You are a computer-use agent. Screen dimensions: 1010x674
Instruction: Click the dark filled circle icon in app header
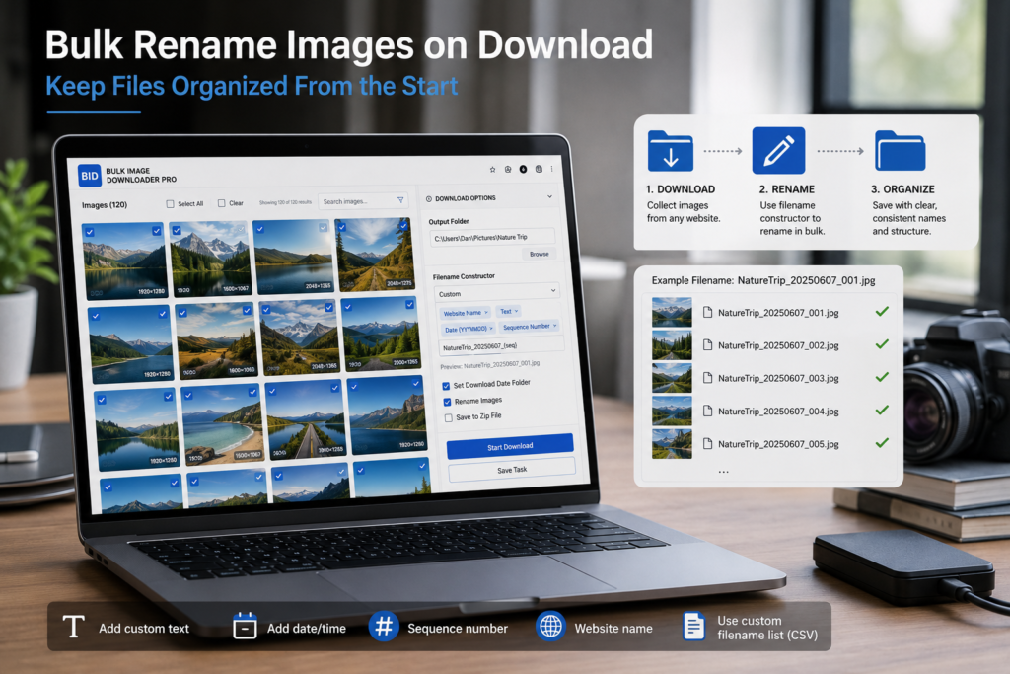523,169
